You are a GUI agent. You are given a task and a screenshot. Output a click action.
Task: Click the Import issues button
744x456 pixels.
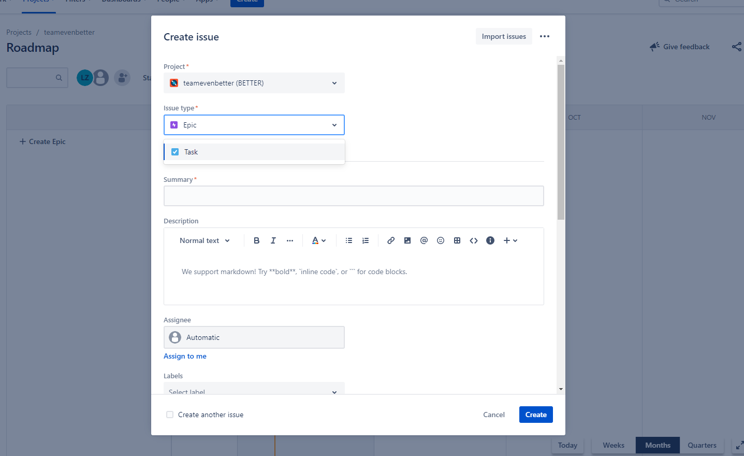[x=504, y=36]
